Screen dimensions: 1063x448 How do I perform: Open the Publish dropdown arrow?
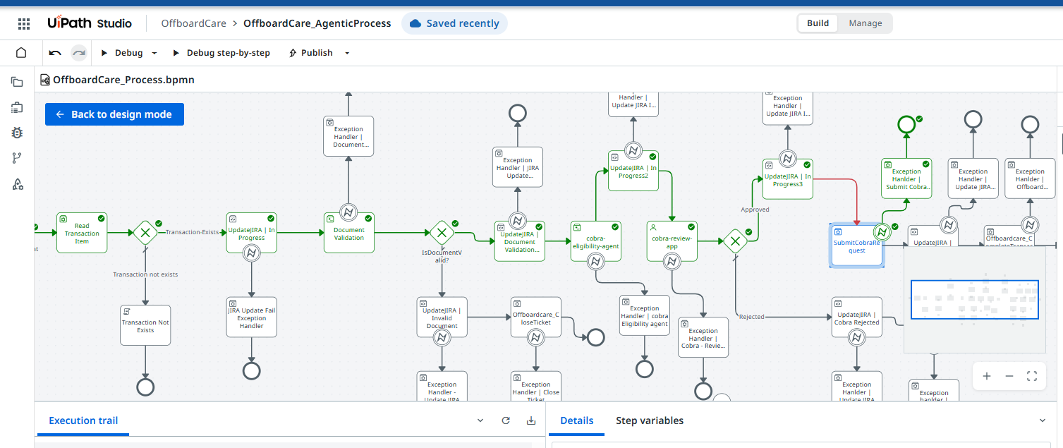click(x=347, y=53)
